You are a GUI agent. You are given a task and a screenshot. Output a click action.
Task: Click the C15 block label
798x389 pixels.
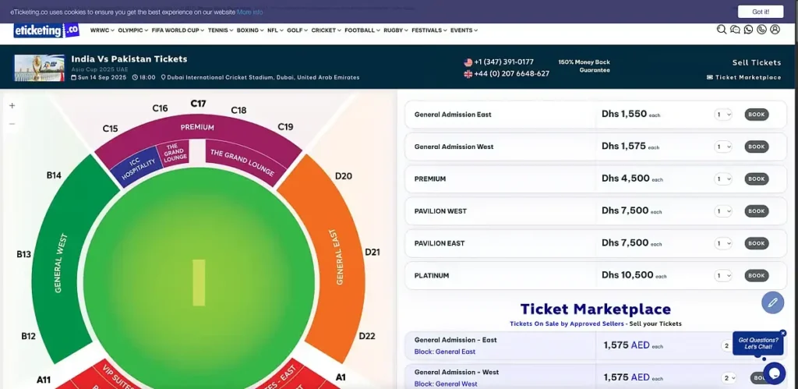(111, 129)
